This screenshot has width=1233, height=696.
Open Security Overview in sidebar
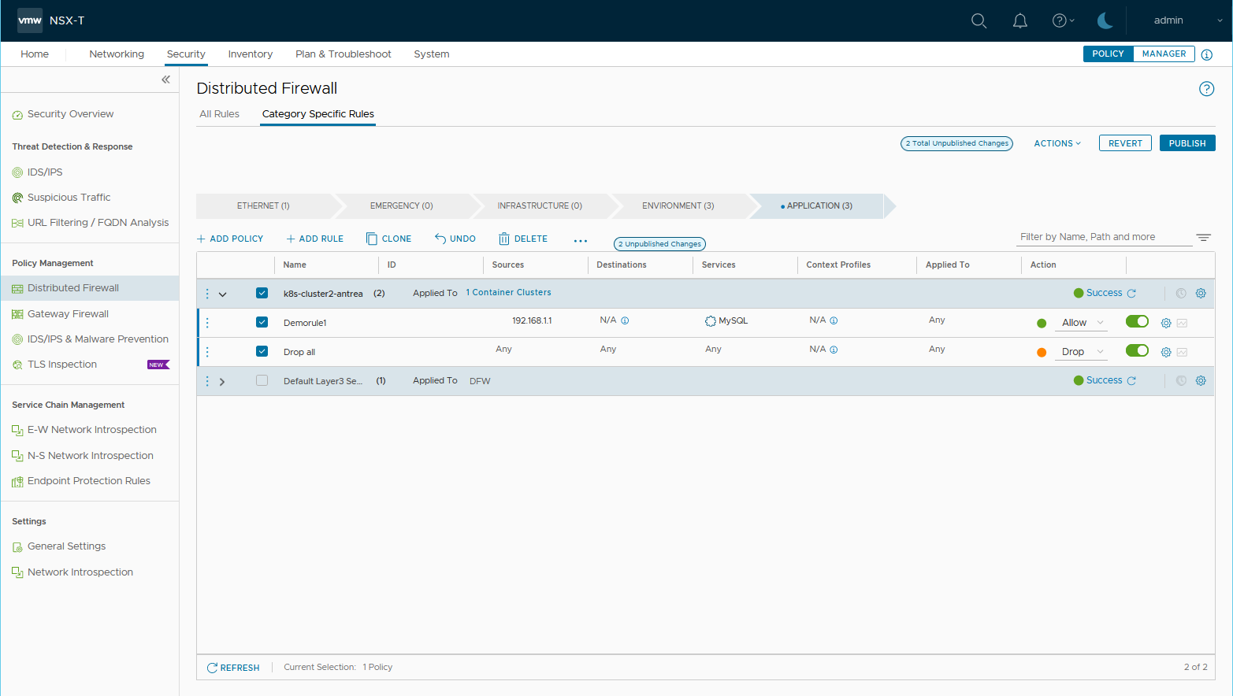pyautogui.click(x=70, y=114)
